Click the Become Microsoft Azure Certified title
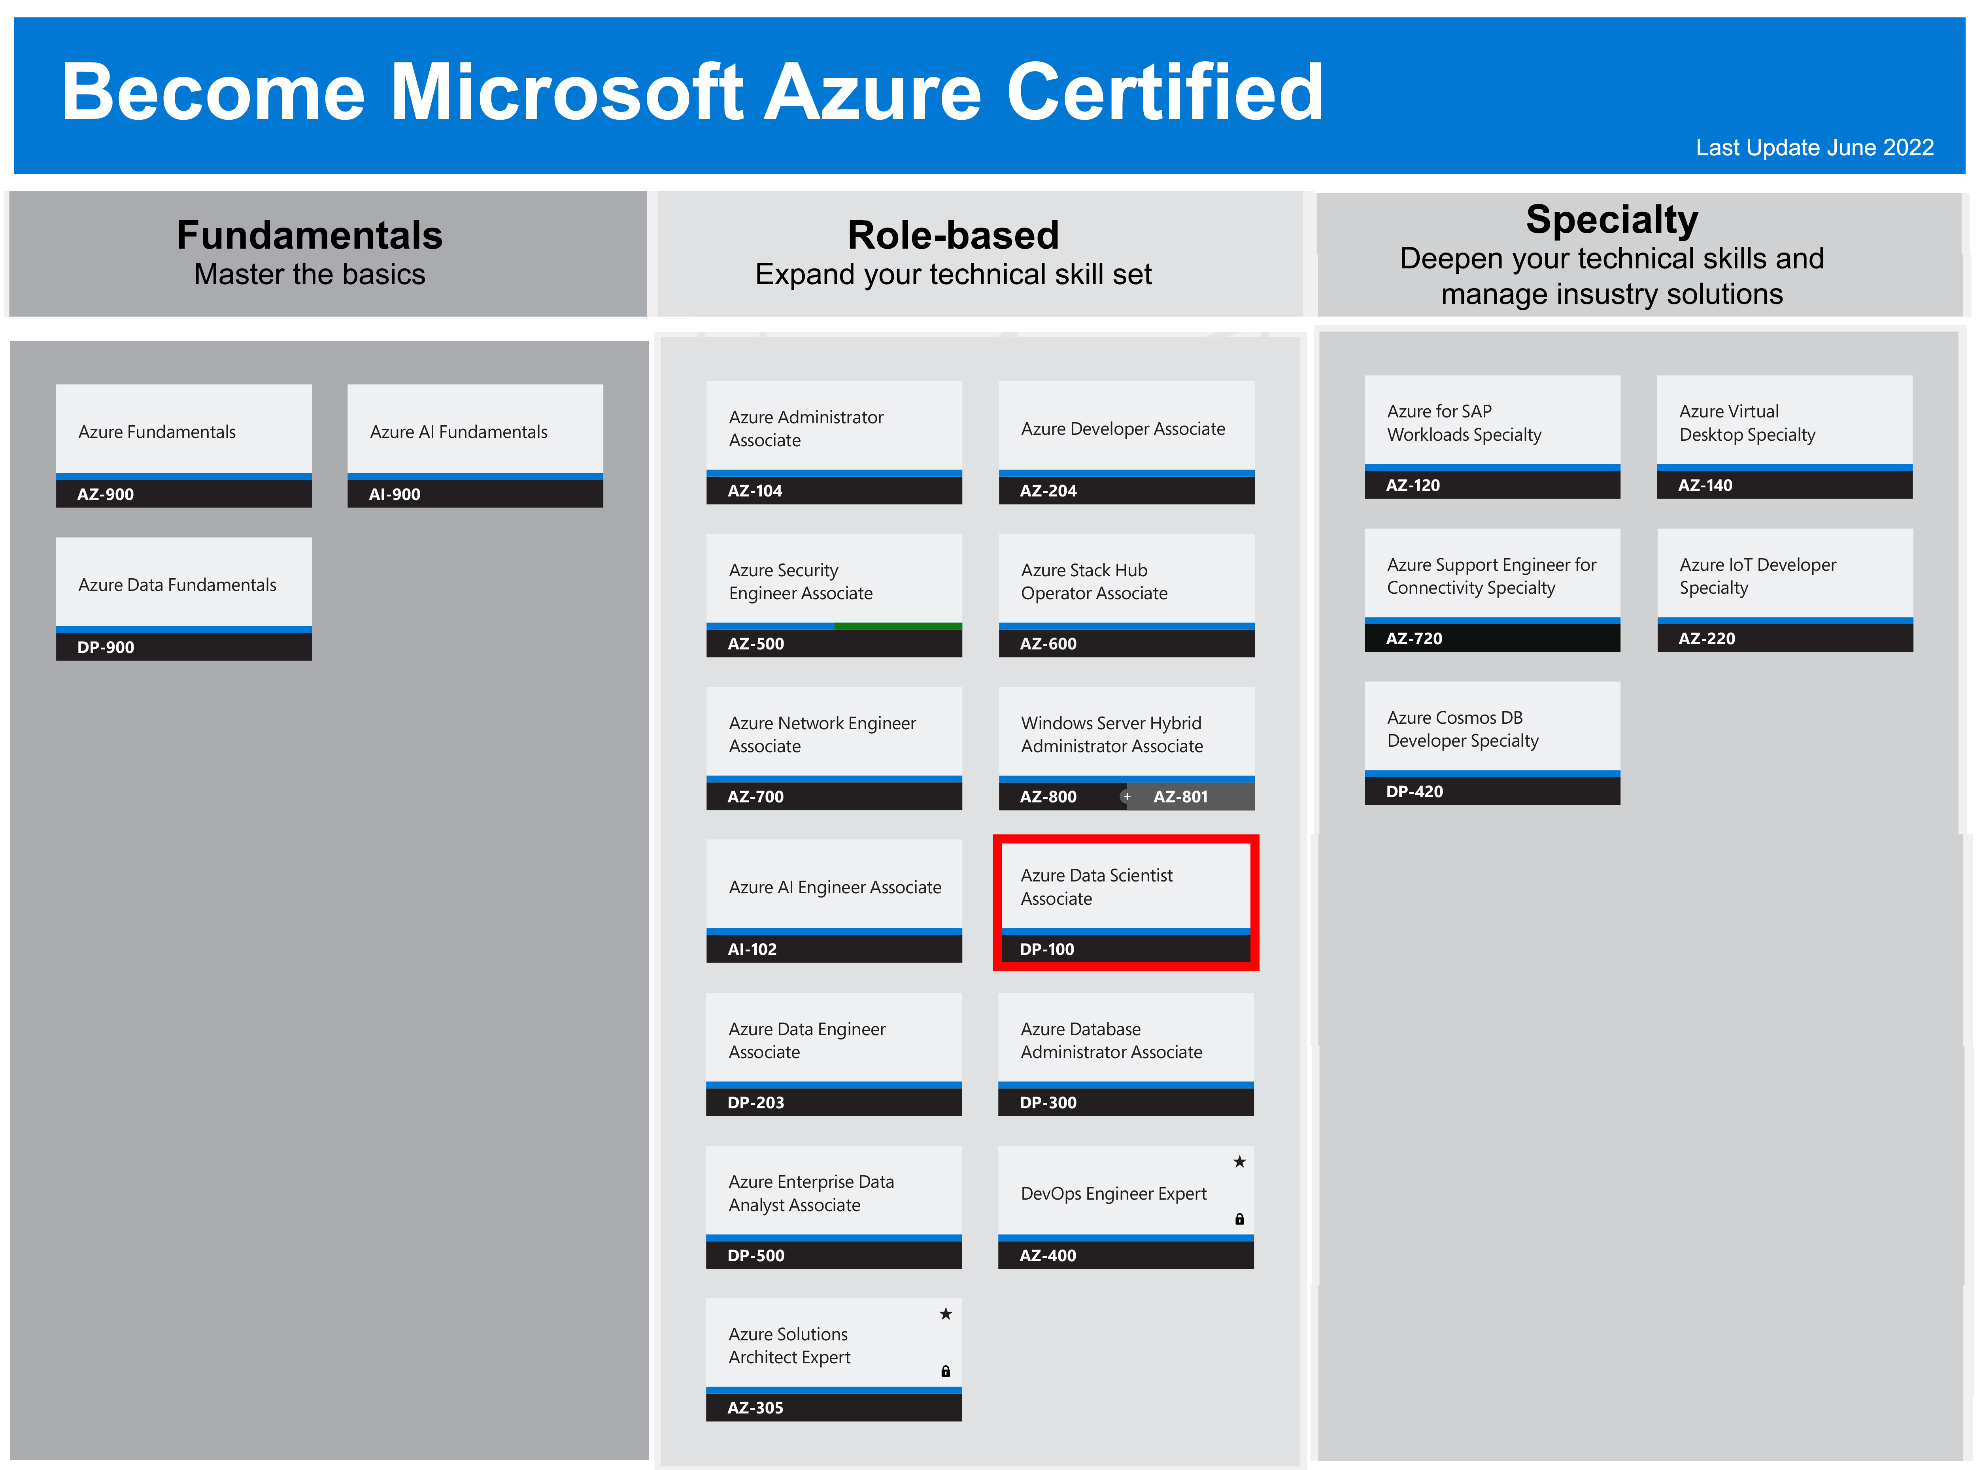1983x1470 pixels. pos(693,92)
